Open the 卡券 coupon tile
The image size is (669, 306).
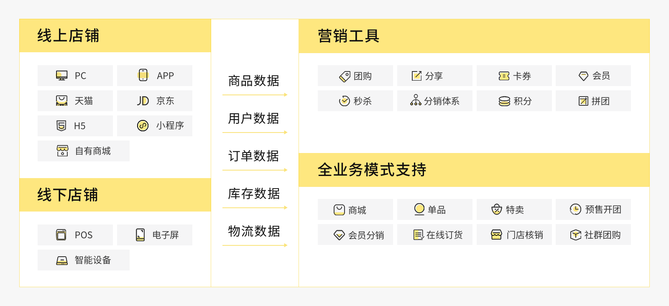coord(514,76)
